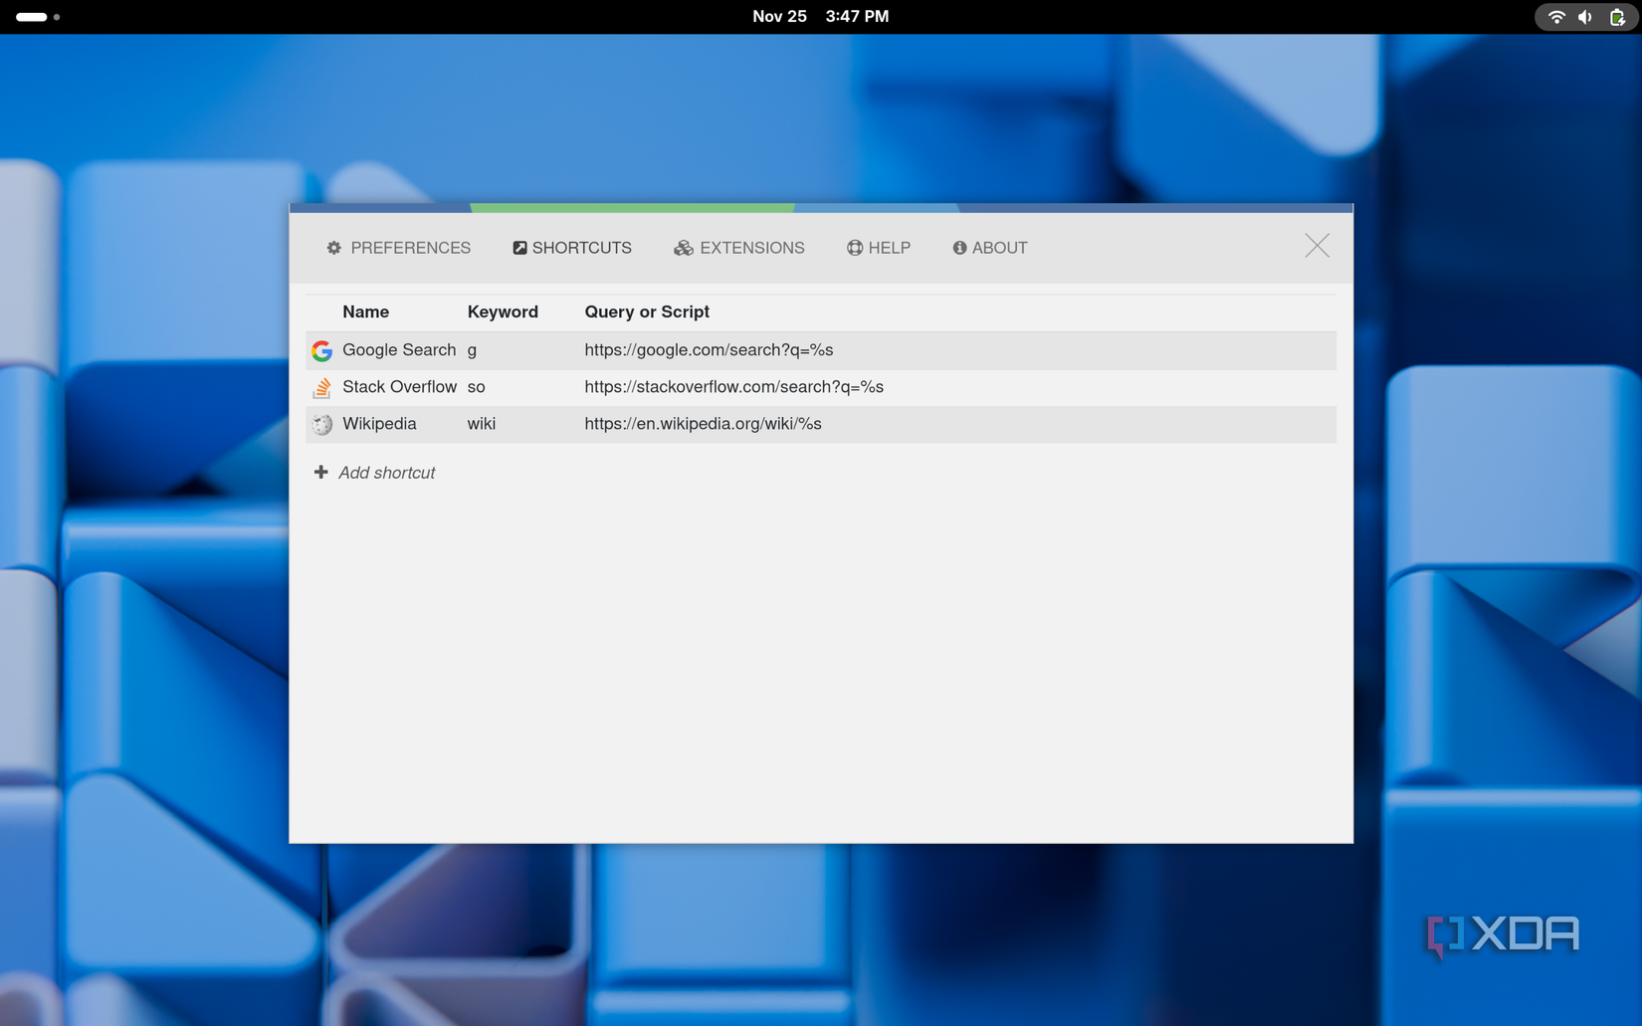Click the info icon beside About

[x=959, y=248]
